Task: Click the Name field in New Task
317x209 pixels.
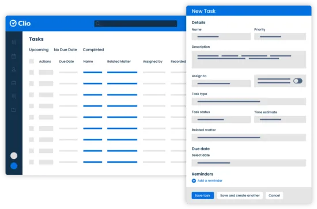Action: pos(221,36)
